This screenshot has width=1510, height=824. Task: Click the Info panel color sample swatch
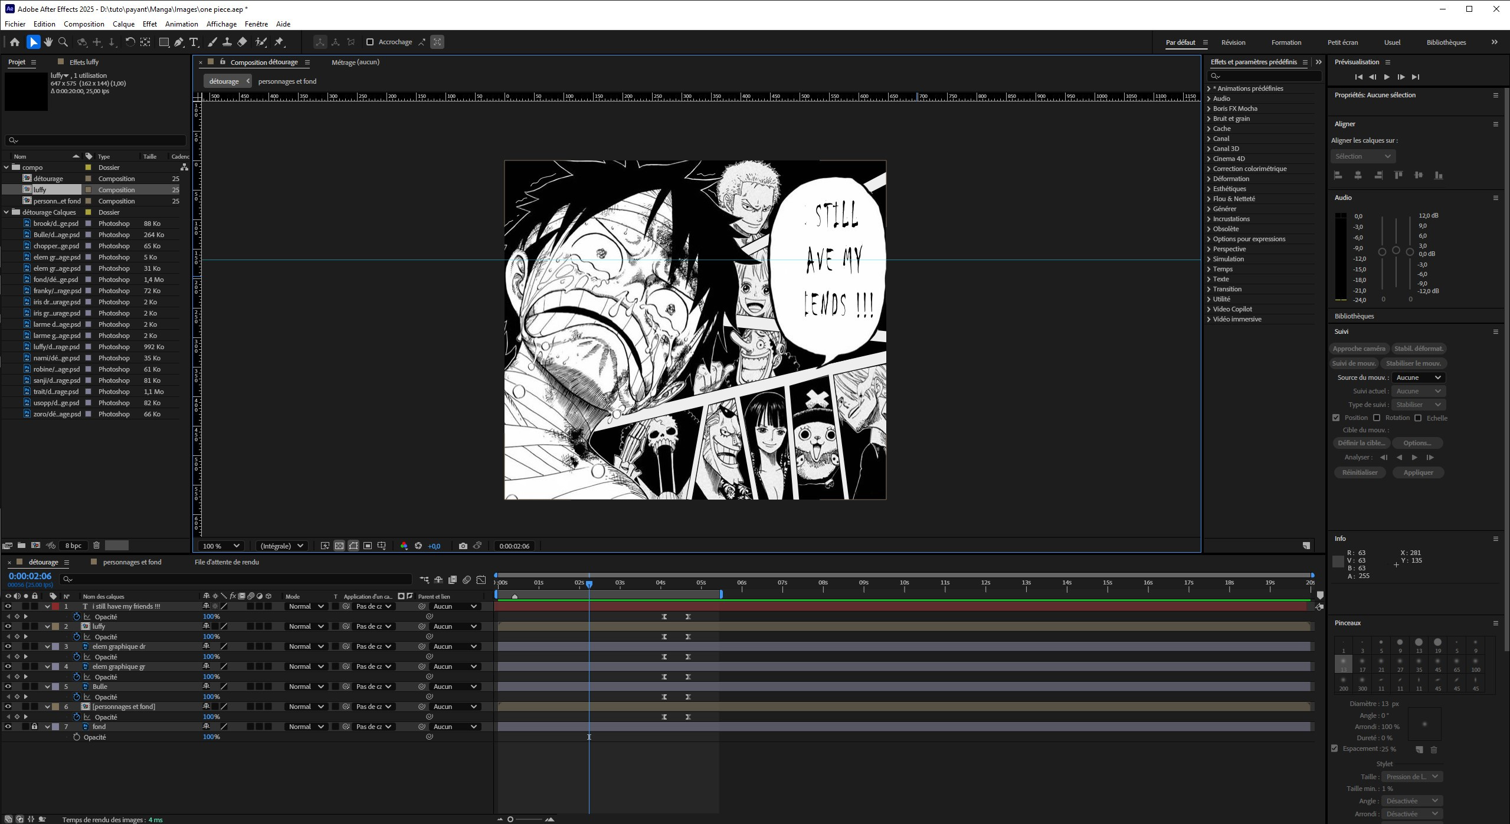pos(1338,562)
